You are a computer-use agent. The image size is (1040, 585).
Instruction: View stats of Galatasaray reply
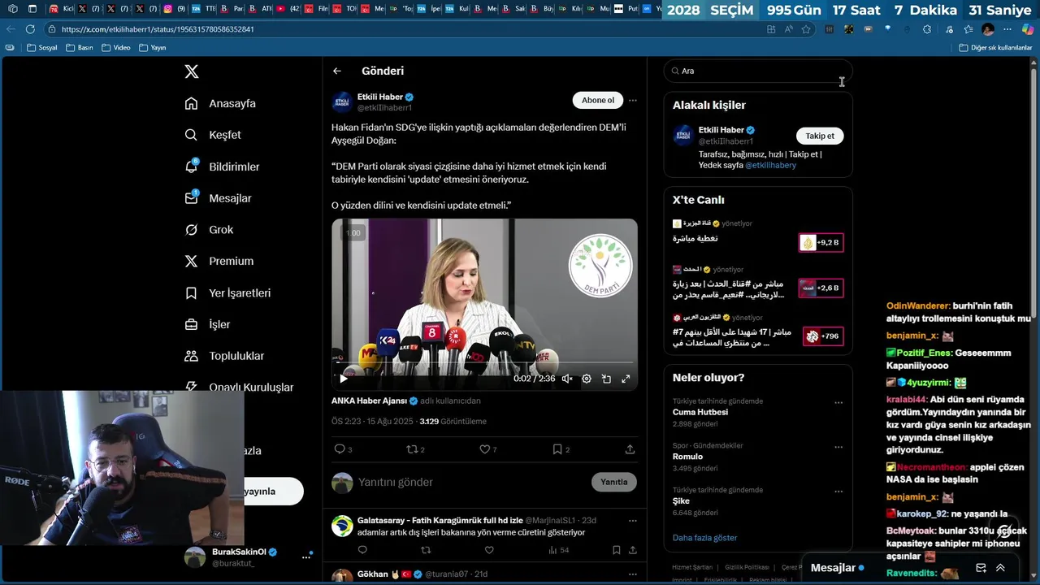[558, 550]
